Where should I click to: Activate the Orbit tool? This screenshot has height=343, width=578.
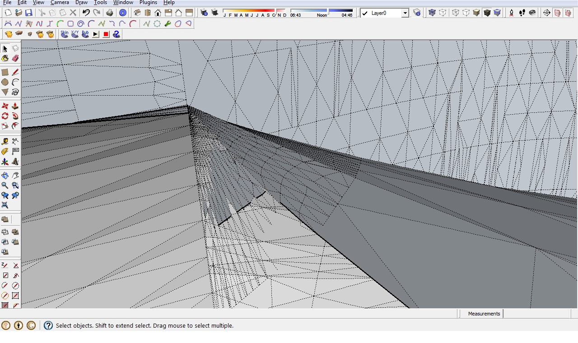point(5,175)
